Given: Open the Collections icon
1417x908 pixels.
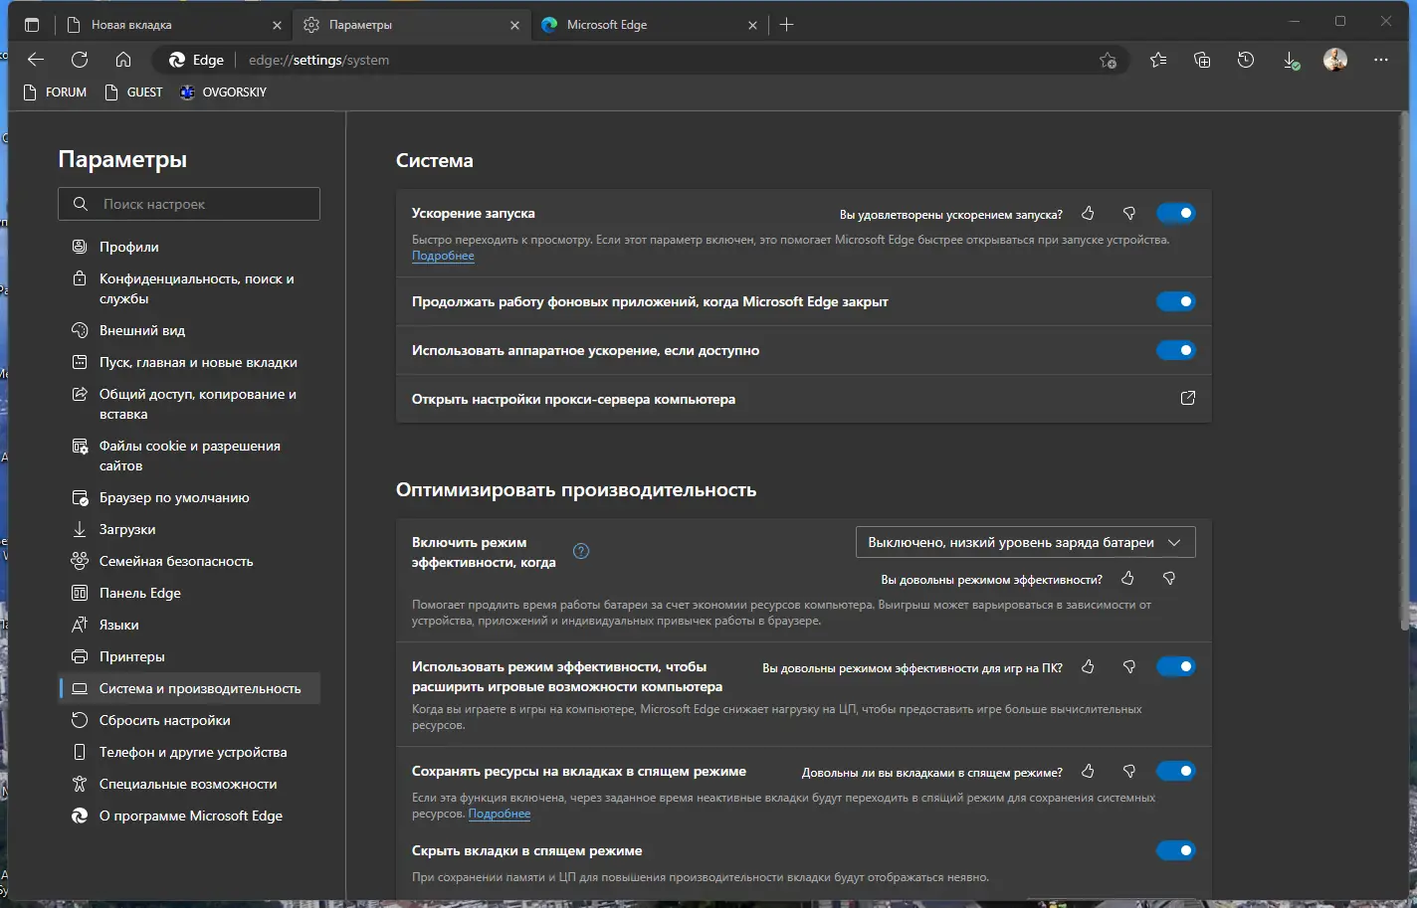Looking at the screenshot, I should pos(1202,61).
